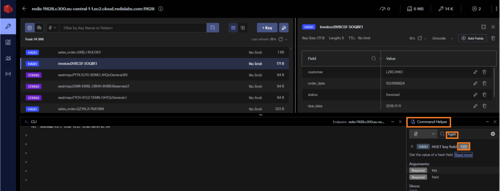Image resolution: width=500 pixels, height=191 pixels.
Task: Expand auto-refresh options for key details
Action: click(425, 38)
